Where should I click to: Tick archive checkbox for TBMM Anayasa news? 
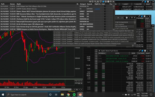(105, 29)
